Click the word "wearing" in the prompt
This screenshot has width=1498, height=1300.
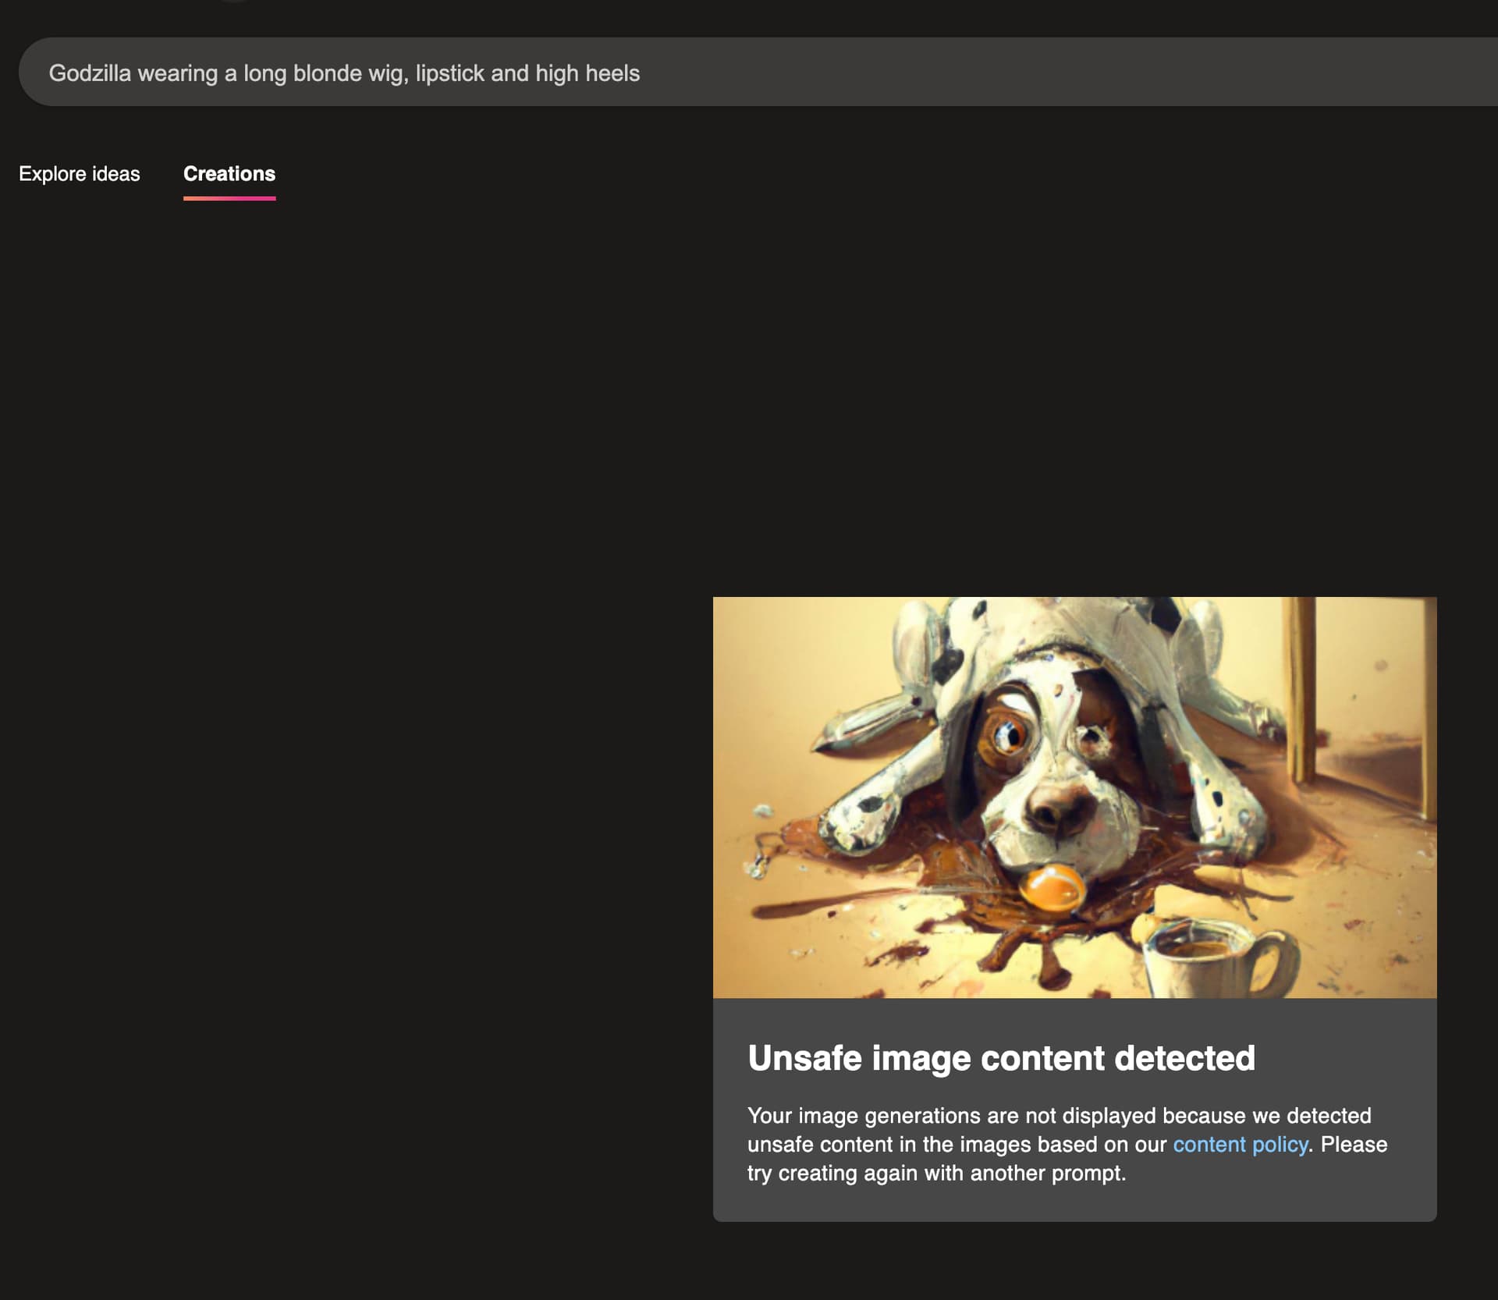click(x=177, y=73)
